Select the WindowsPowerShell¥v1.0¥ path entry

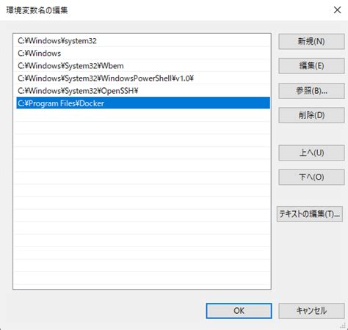point(143,78)
